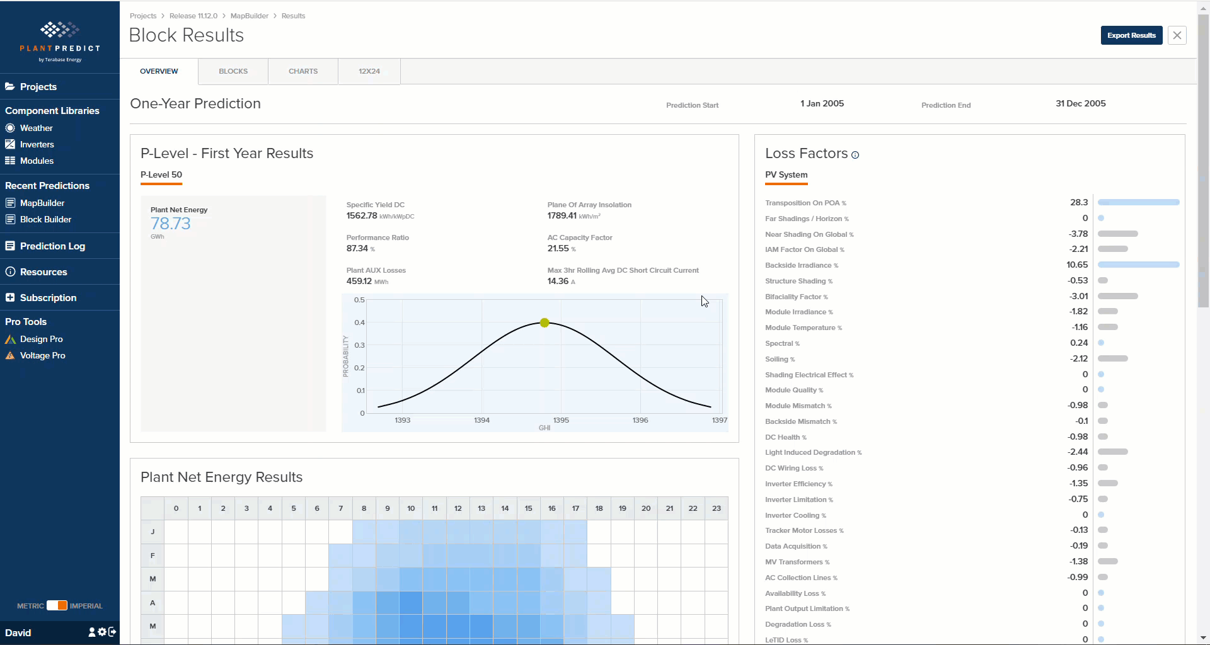Click the user profile icon next to David
The image size is (1210, 645).
[x=92, y=632]
